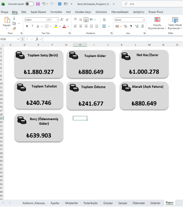Toggle bold K formatting
191x207 pixels.
pyautogui.click(x=27, y=26)
